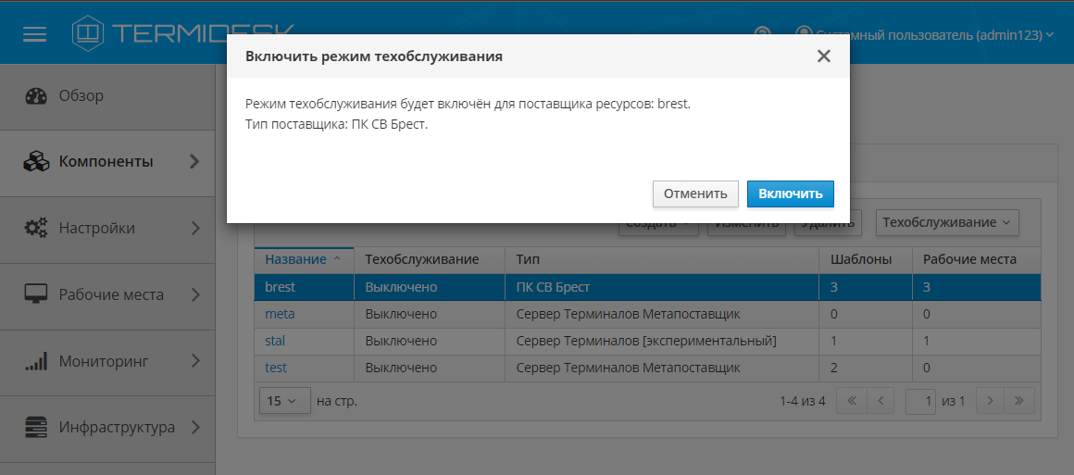Go to the last page arrow
This screenshot has width=1074, height=475.
click(x=1018, y=401)
